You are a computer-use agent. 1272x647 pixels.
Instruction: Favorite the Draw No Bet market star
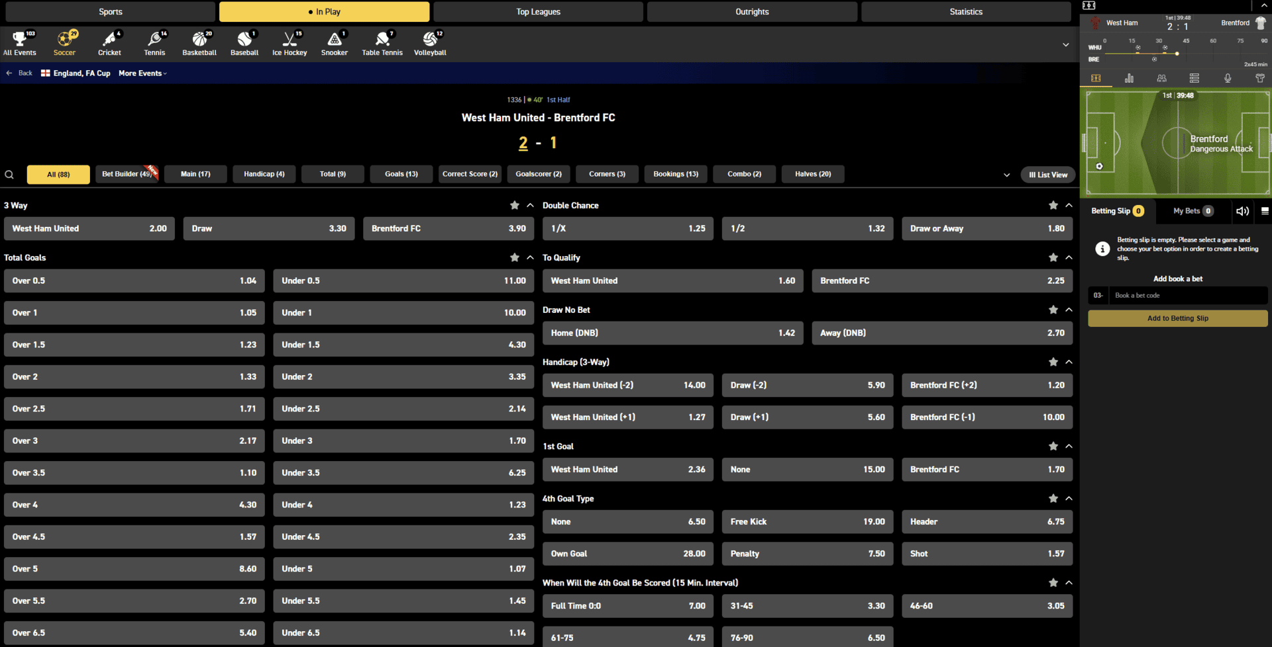1053,310
